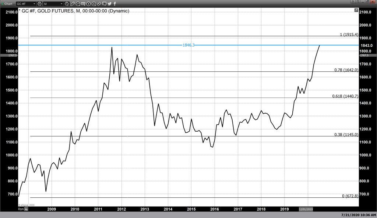The width and height of the screenshot is (377, 218).
Task: Click the Chart title bar tab
Action: point(7,4)
